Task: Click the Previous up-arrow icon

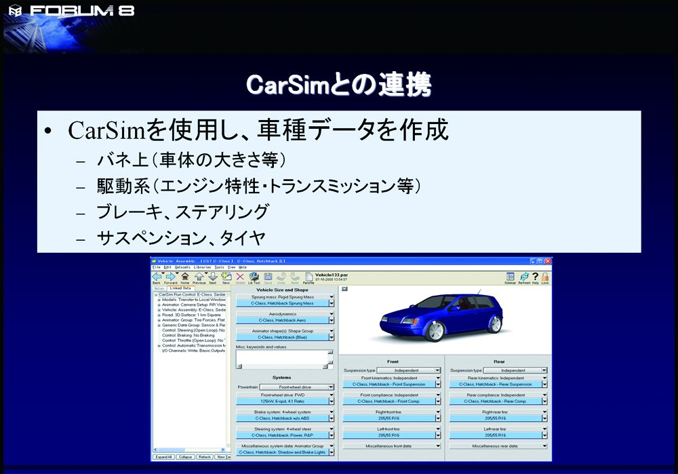Action: pos(199,277)
